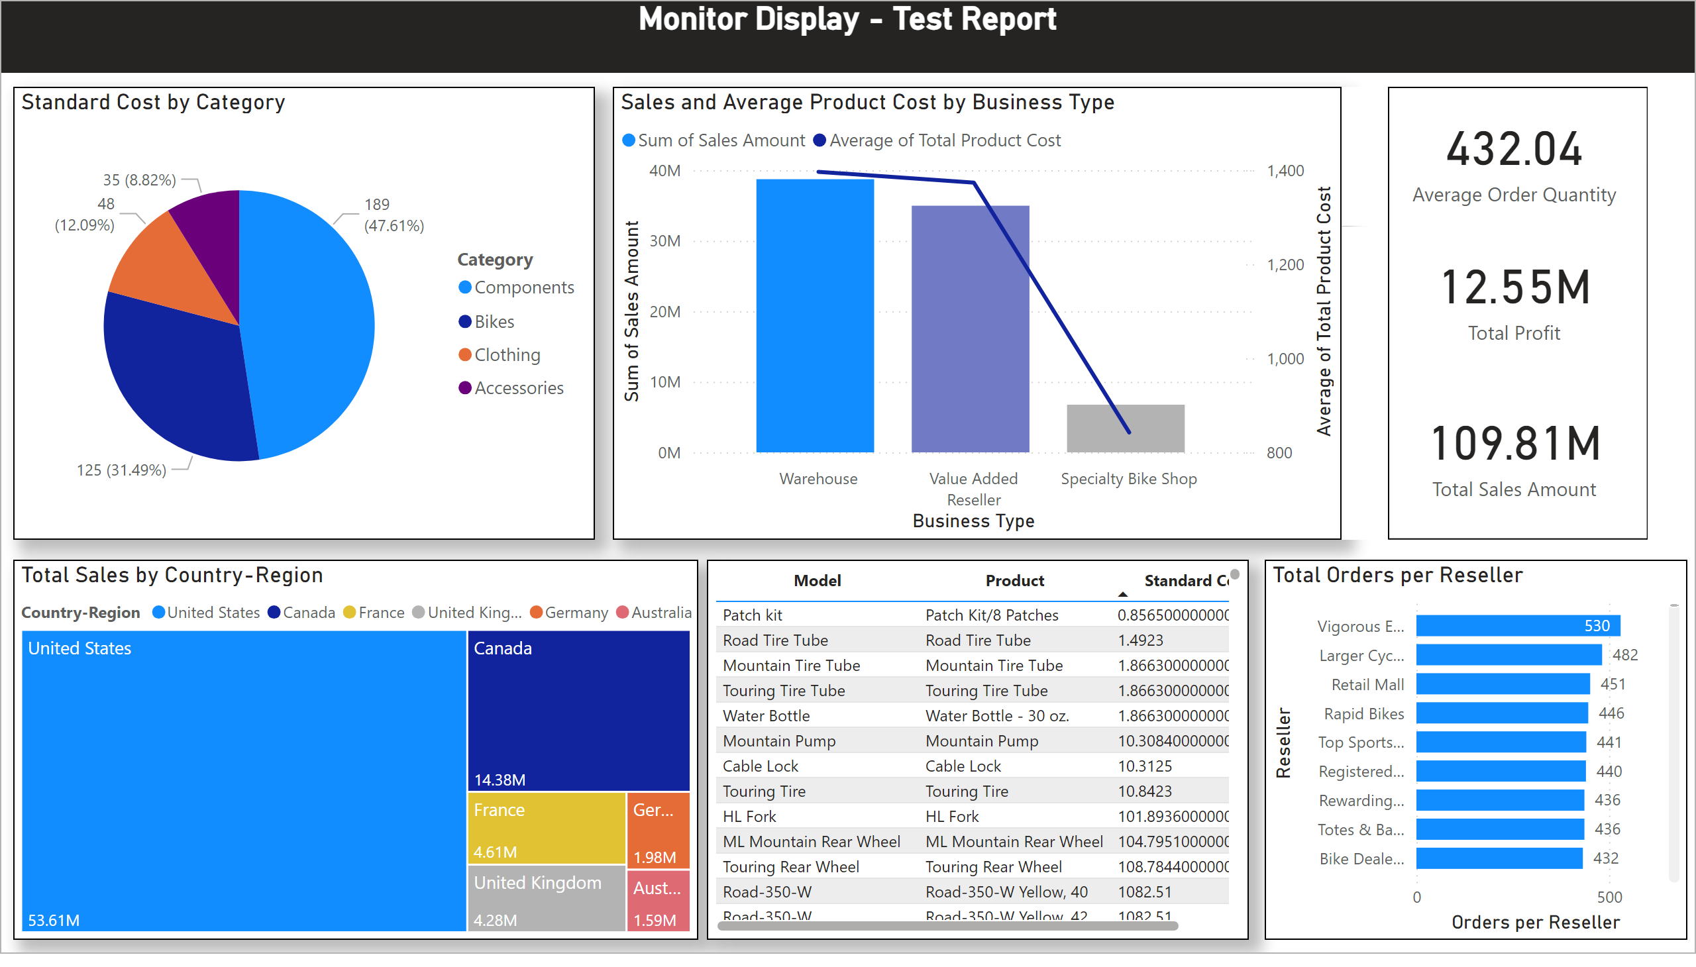Select the Vigorous E... bar showing 530
Viewport: 1696px width, 967px height.
[x=1517, y=626]
